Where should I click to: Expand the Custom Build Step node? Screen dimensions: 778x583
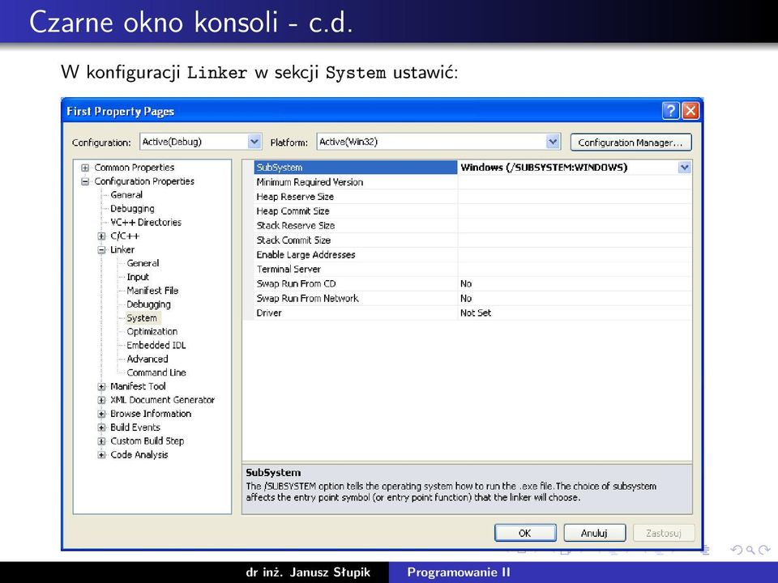pyautogui.click(x=101, y=440)
